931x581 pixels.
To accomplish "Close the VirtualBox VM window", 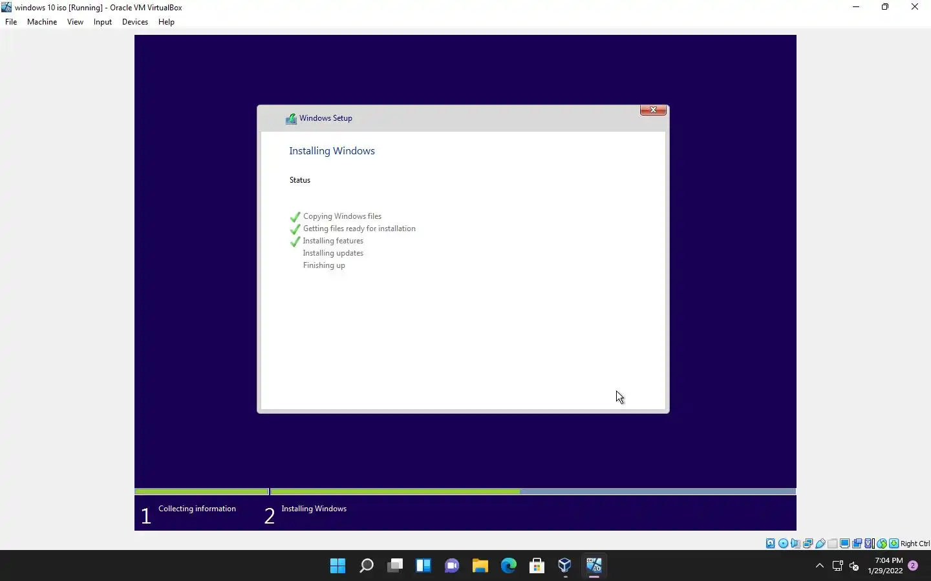I will coord(915,7).
